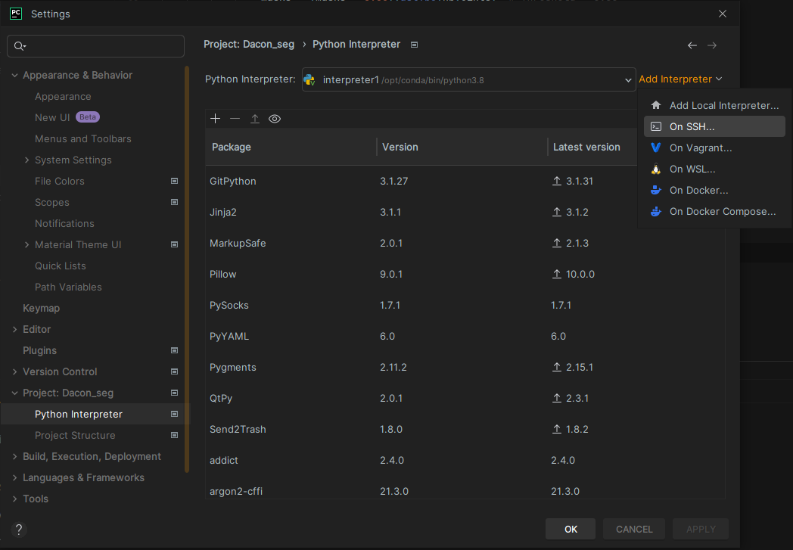Click the CANCEL button
The width and height of the screenshot is (793, 550).
coord(634,529)
